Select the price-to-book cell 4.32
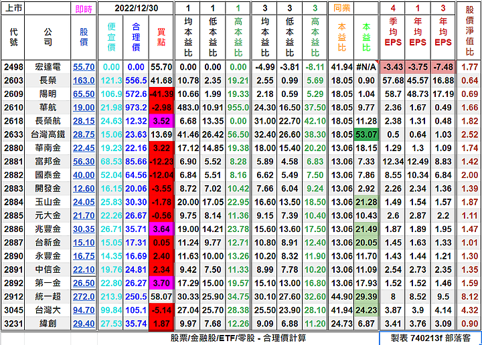This screenshot has height=345, width=482. [469, 310]
